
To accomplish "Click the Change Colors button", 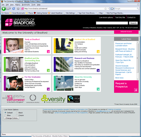I will click(x=11, y=118).
